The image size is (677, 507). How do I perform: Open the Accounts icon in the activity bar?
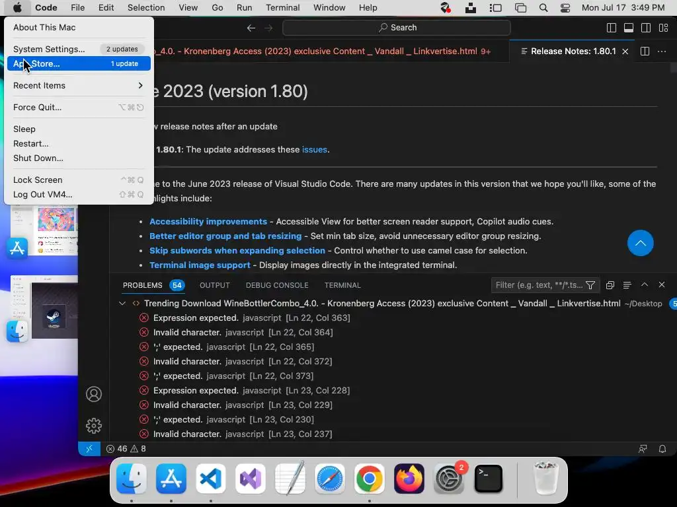tap(94, 394)
